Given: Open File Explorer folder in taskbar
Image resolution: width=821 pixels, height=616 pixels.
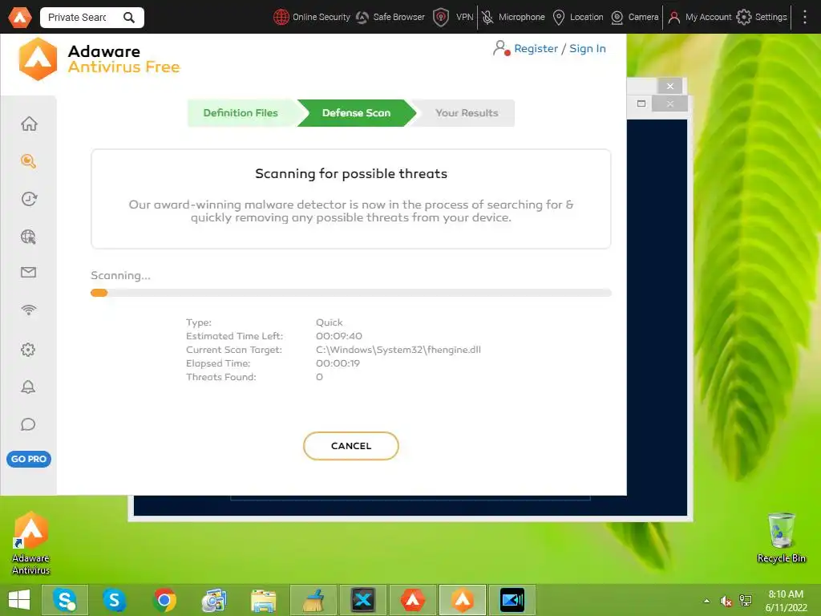Looking at the screenshot, I should [x=263, y=600].
